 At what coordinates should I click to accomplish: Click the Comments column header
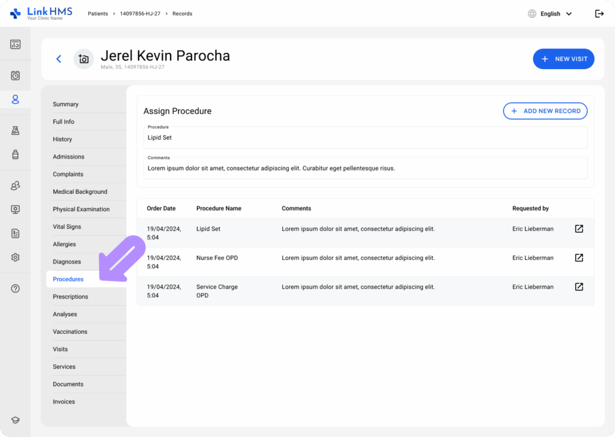tap(297, 208)
